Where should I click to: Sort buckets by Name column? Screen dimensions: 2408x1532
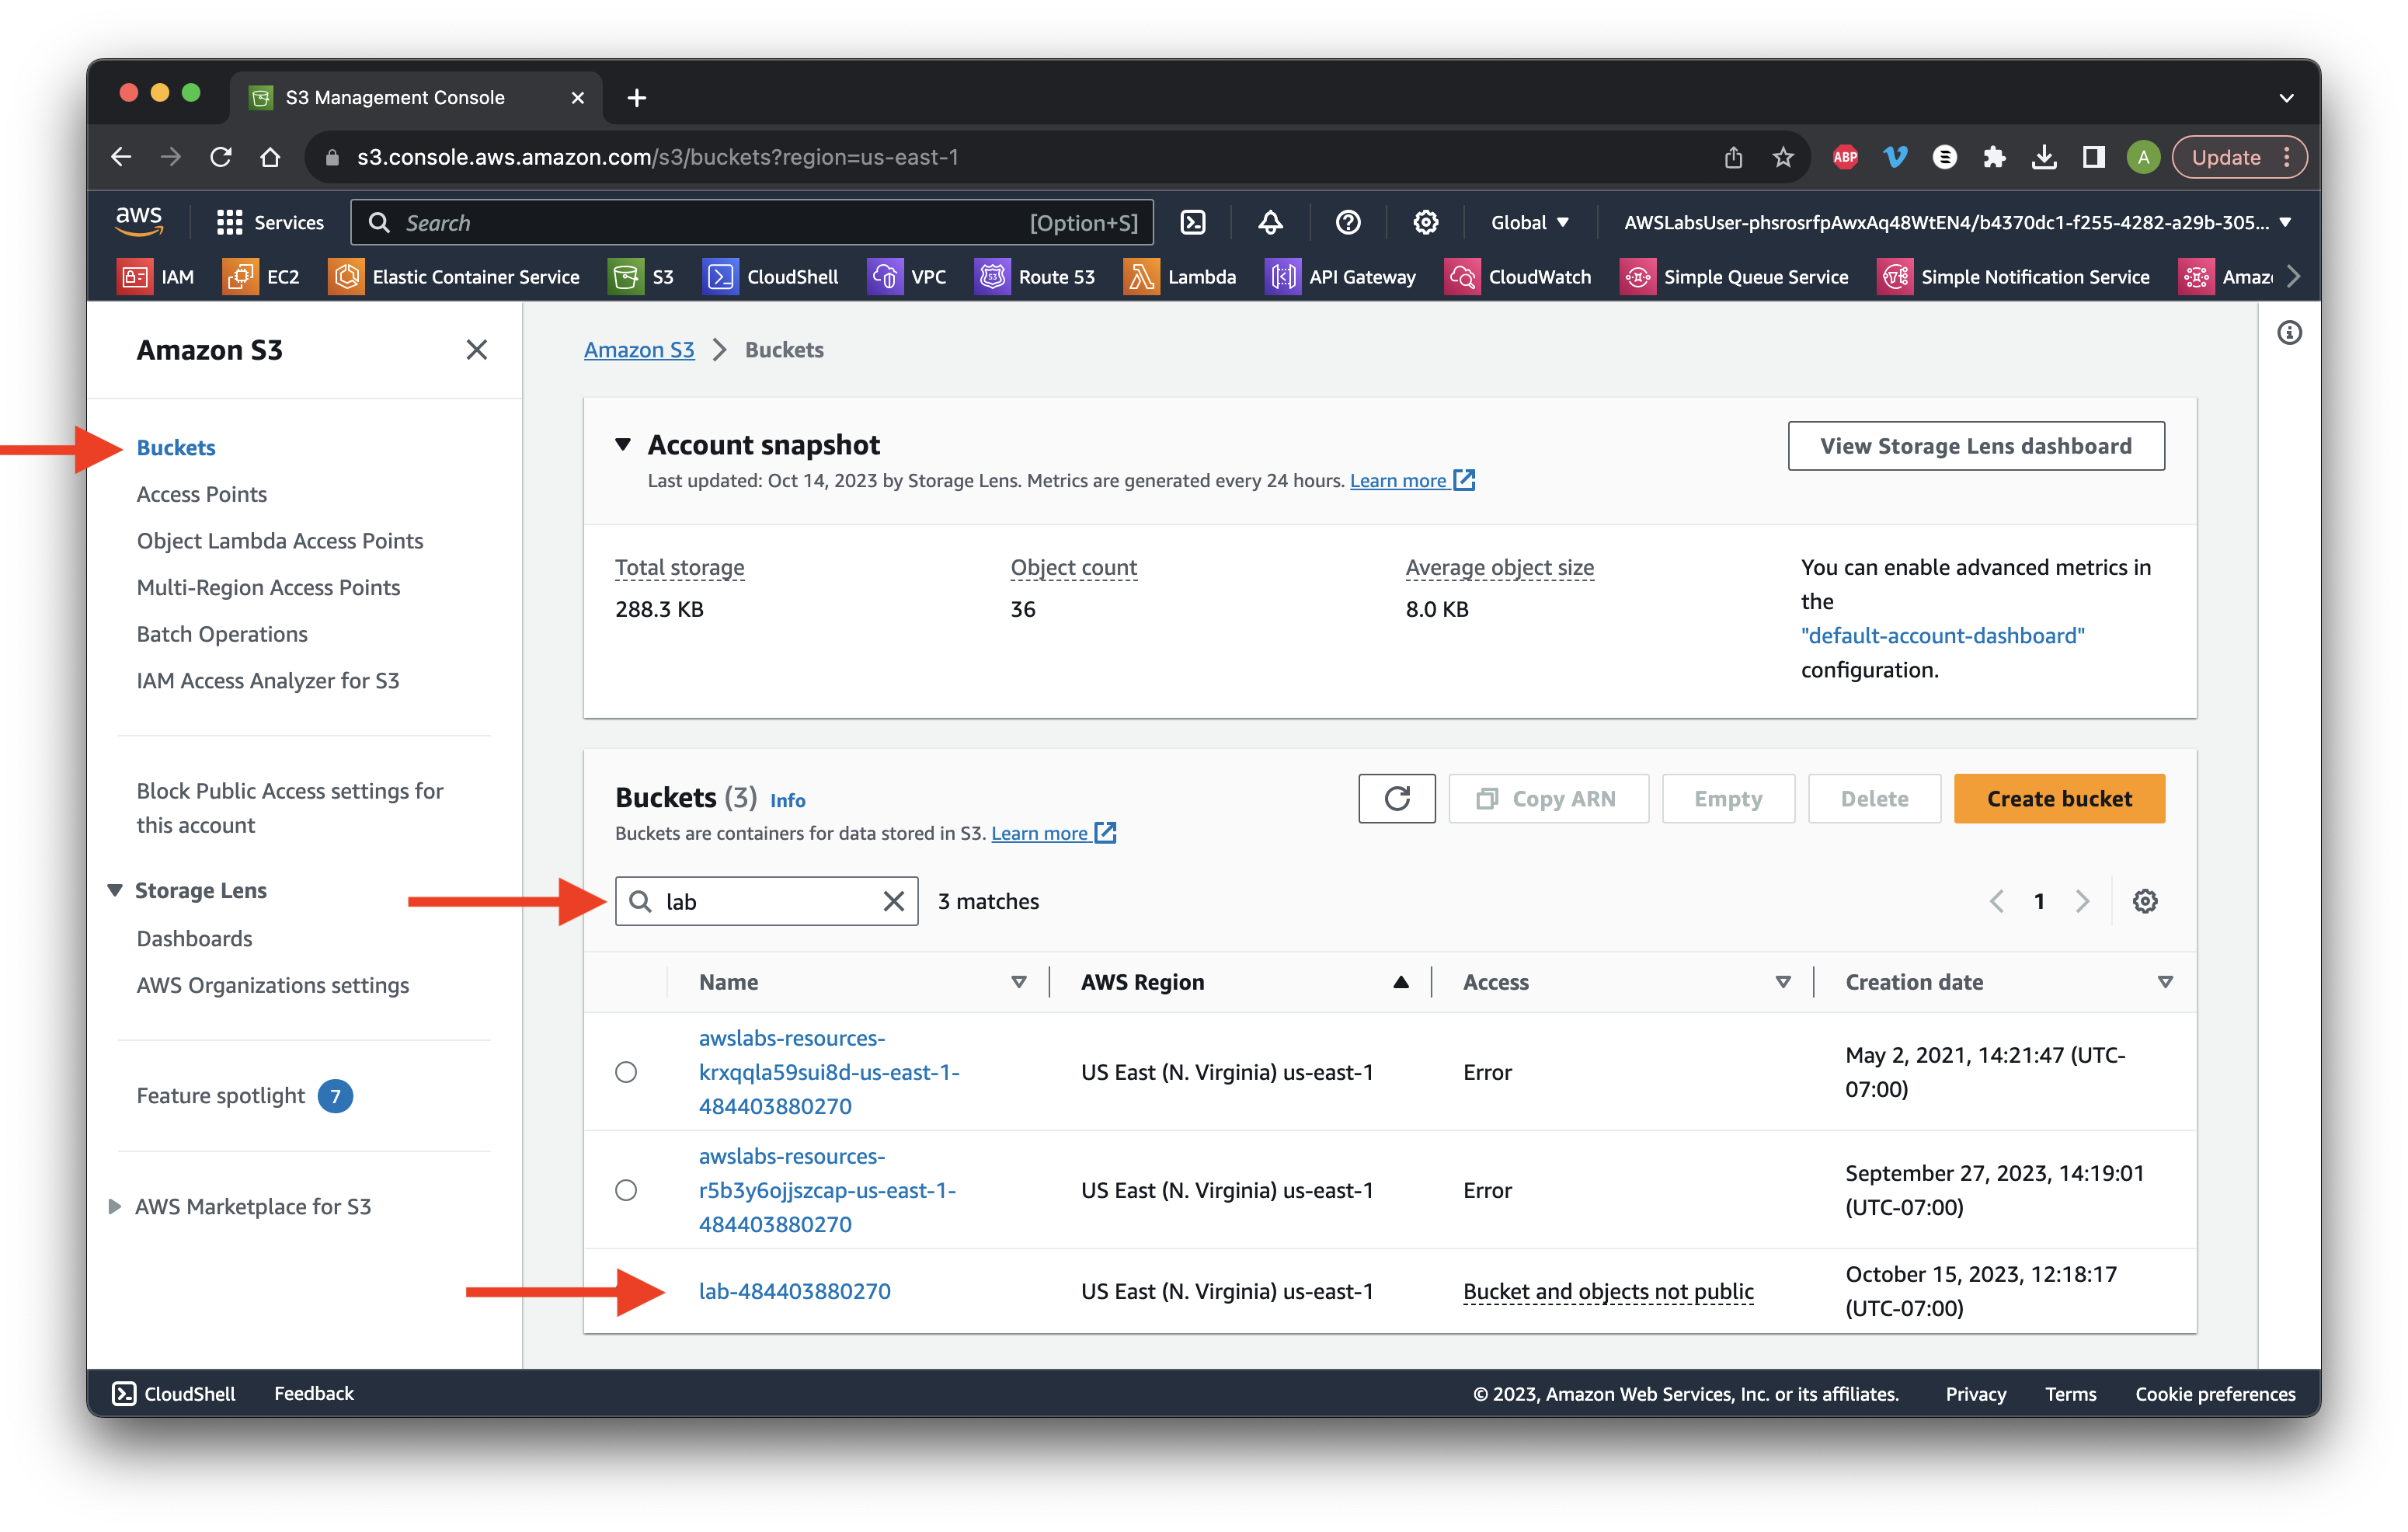point(1018,982)
